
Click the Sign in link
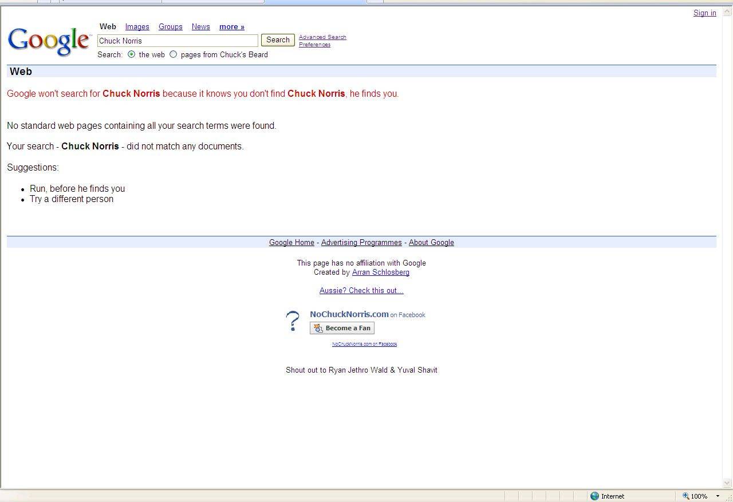click(x=704, y=13)
